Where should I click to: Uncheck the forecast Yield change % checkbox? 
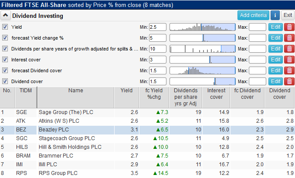coord(5,38)
